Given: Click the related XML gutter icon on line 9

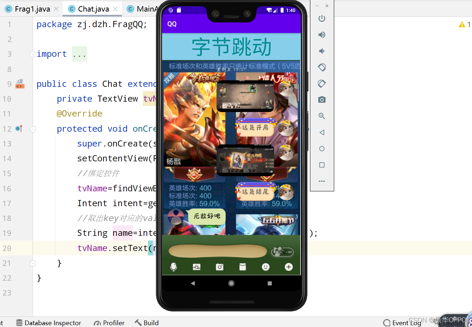Looking at the screenshot, I should 20,84.
